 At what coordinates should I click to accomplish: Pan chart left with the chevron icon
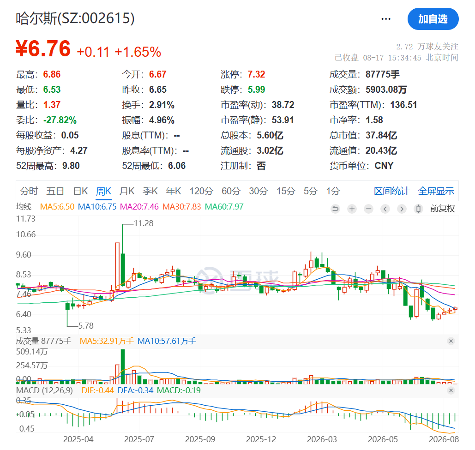tap(385, 209)
